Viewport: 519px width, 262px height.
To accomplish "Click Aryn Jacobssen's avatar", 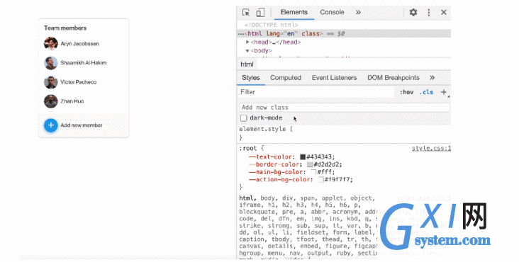I will [50, 44].
